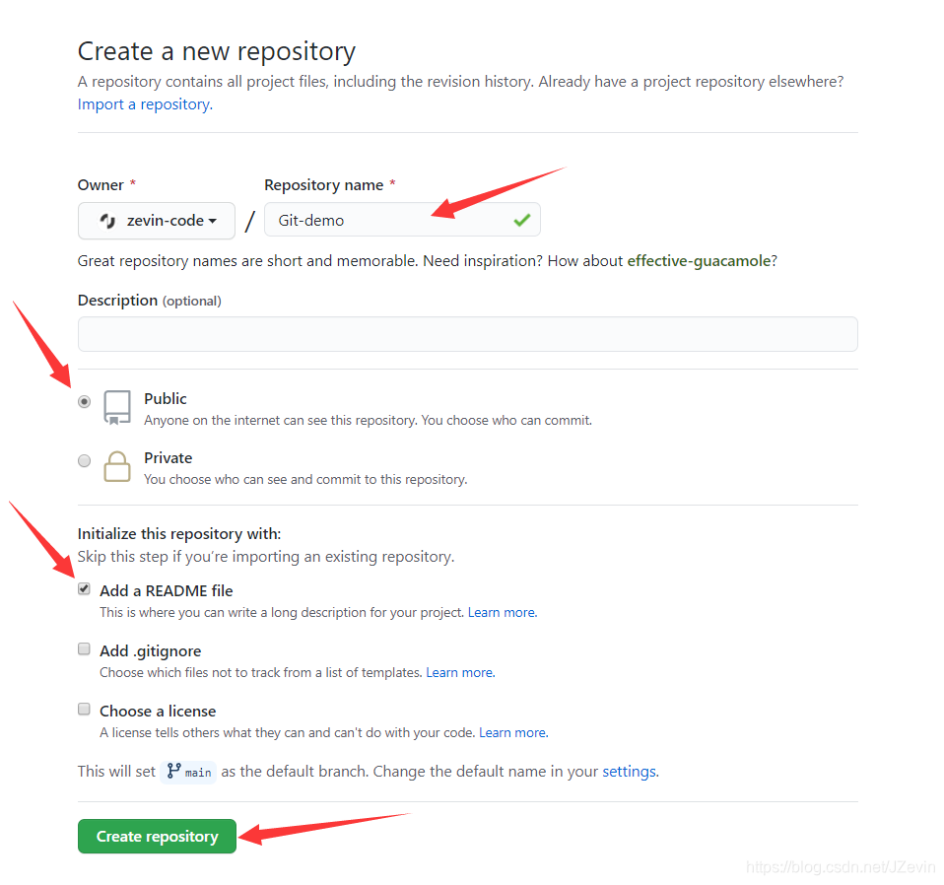Viewport: 944px width, 885px height.
Task: Click Learn more link for README file
Action: (x=503, y=612)
